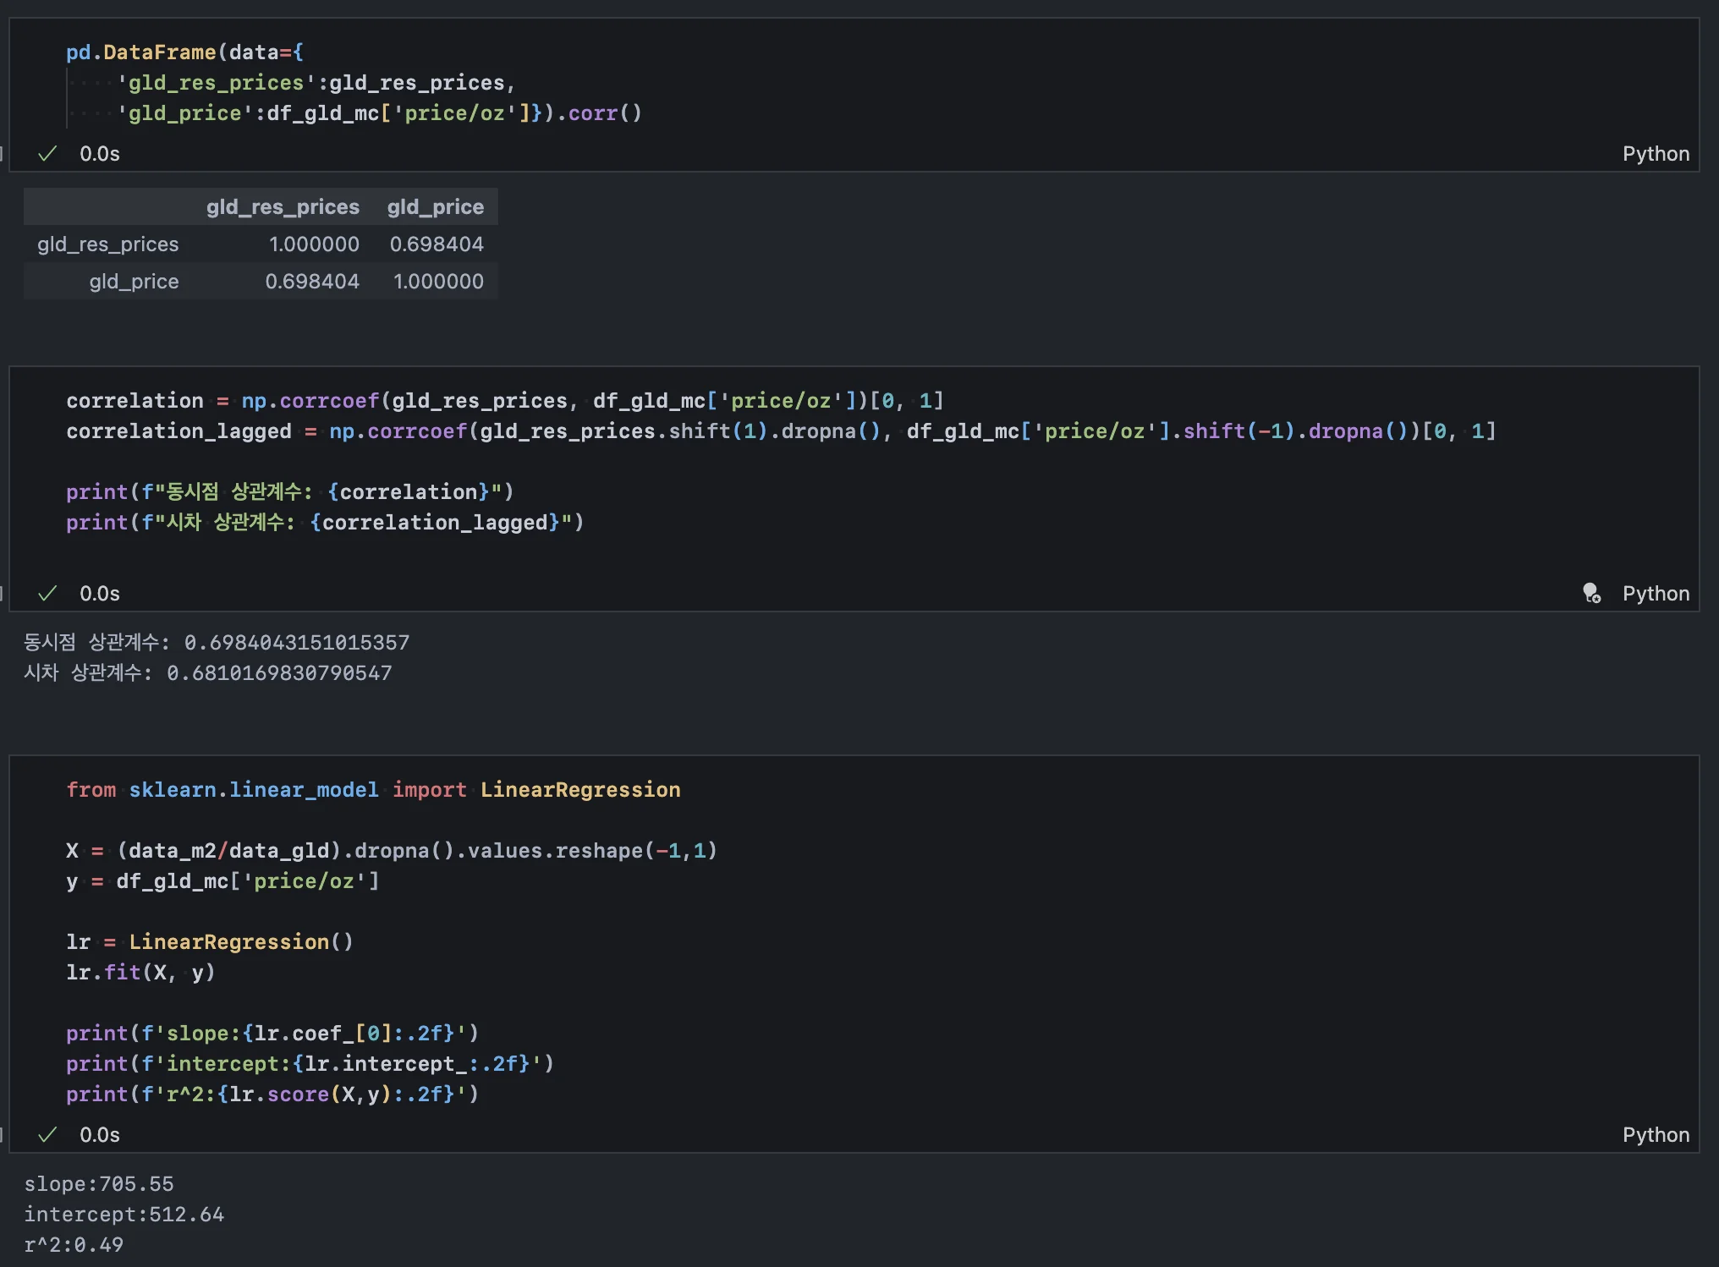Click the 0.0s execution time of the first cell
The height and width of the screenshot is (1267, 1719).
click(x=100, y=154)
